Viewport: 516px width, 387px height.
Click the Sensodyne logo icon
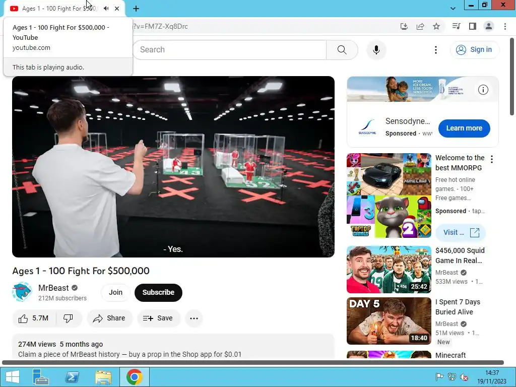tap(367, 127)
